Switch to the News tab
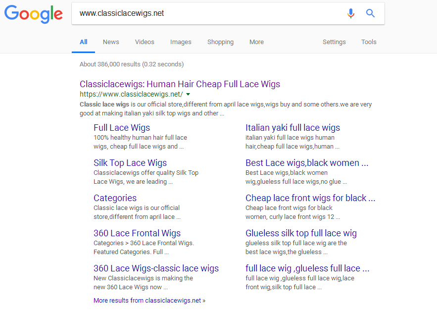Image resolution: width=437 pixels, height=314 pixels. (111, 42)
